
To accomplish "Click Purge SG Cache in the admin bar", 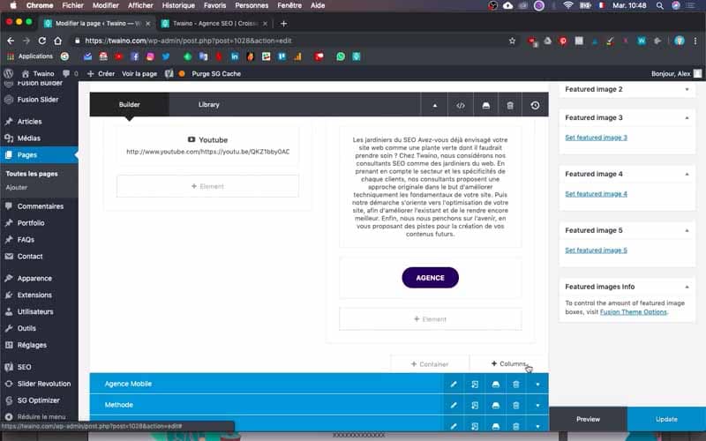I will click(216, 73).
